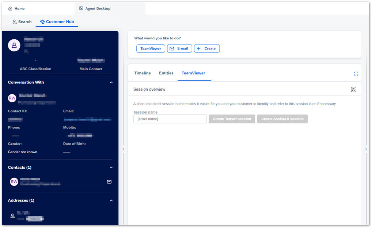This screenshot has width=372, height=228.
Task: Click the 'Gender not known' value
Action: tap(23, 152)
